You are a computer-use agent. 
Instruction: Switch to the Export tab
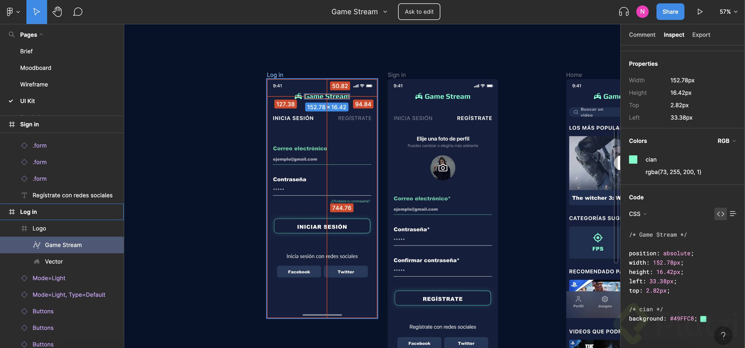click(701, 35)
